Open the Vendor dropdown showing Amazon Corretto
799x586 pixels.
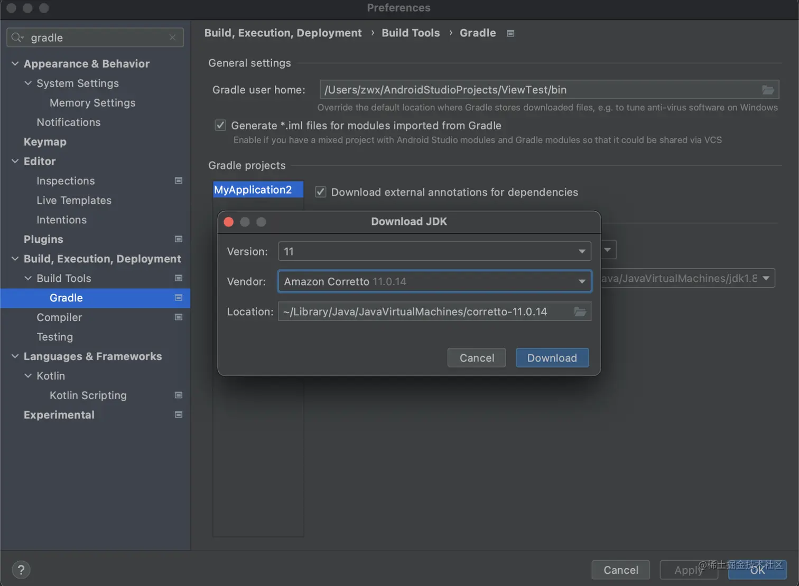click(581, 281)
